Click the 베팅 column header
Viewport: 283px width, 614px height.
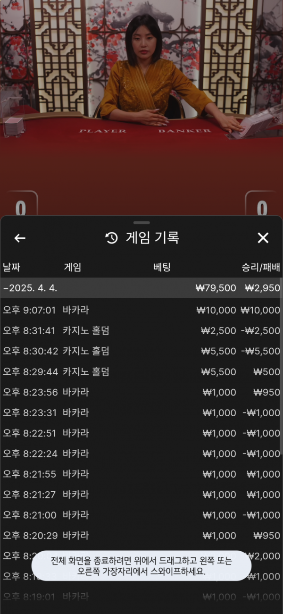coord(162,268)
